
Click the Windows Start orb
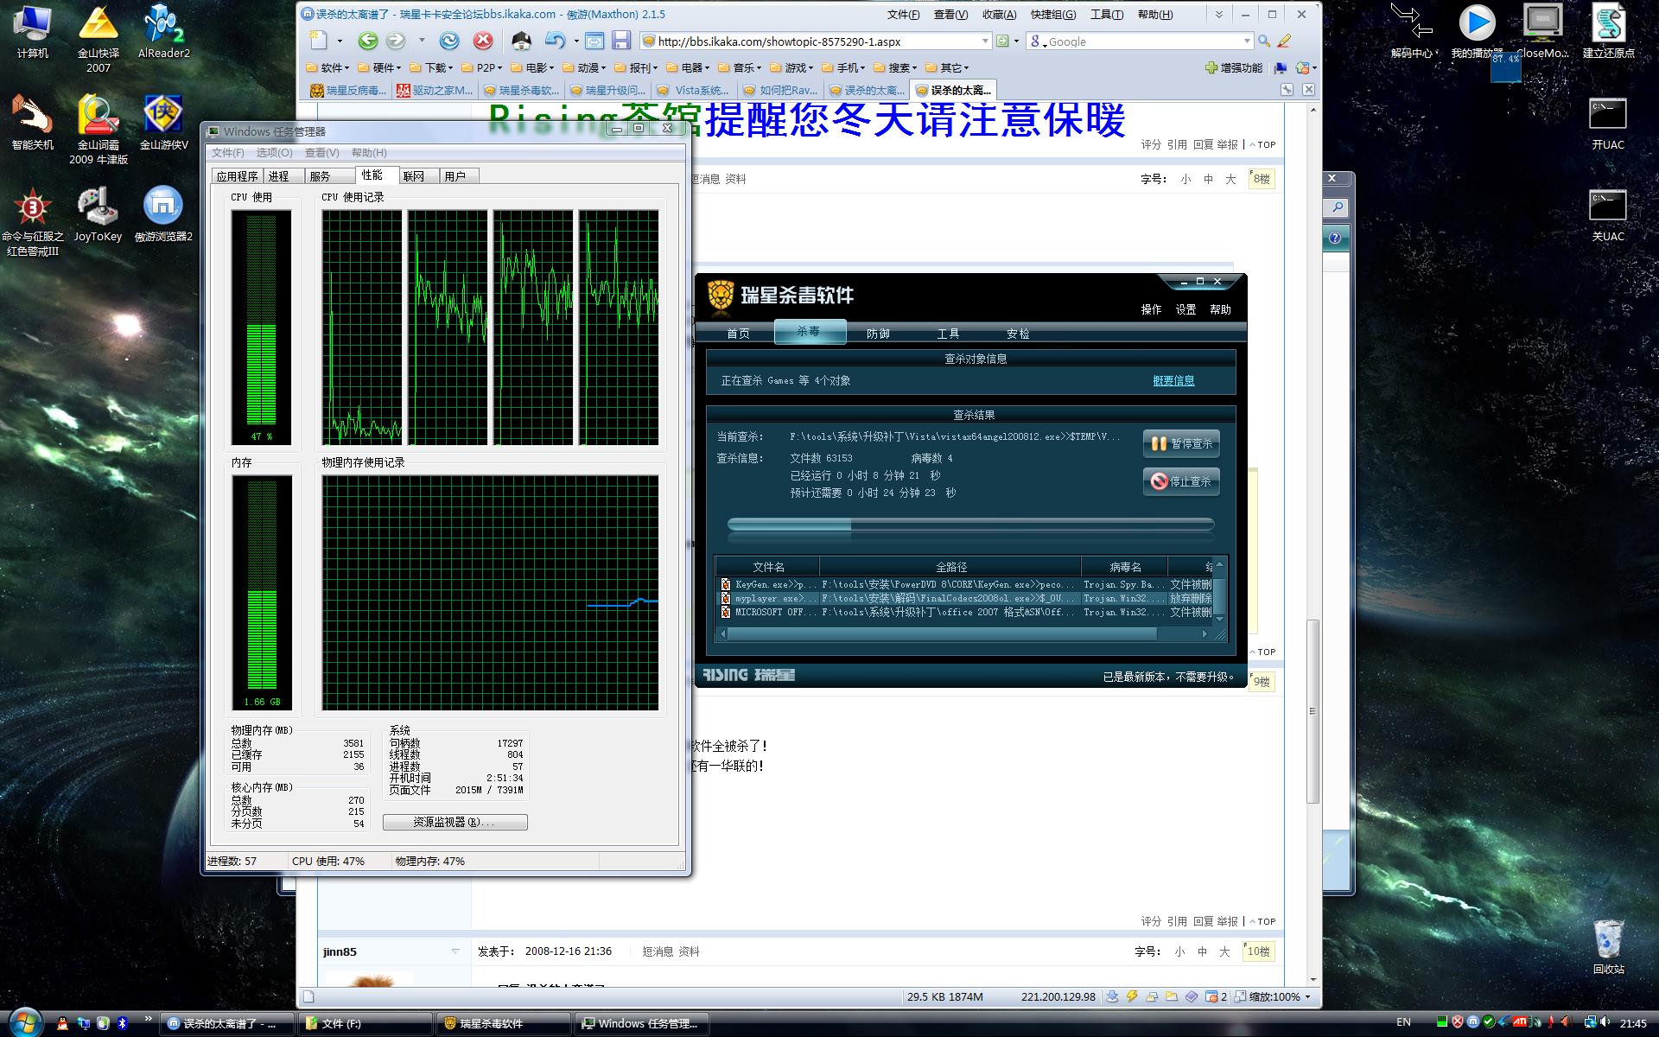click(x=25, y=1022)
